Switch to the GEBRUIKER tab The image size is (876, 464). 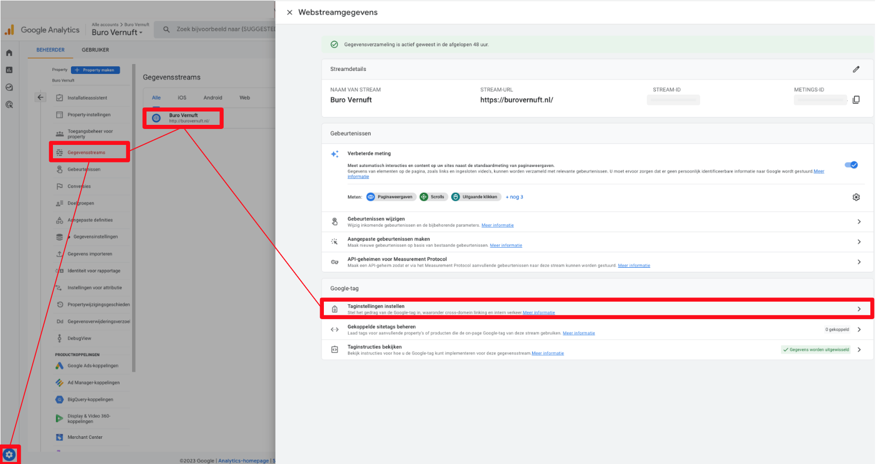click(x=95, y=50)
